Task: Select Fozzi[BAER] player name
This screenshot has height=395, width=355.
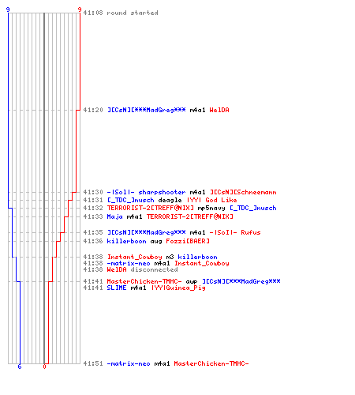Action: [188, 241]
